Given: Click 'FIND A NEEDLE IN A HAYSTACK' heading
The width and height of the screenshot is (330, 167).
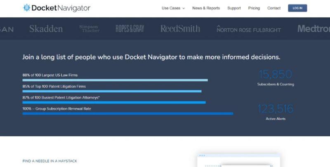Looking at the screenshot, I should (49, 161).
